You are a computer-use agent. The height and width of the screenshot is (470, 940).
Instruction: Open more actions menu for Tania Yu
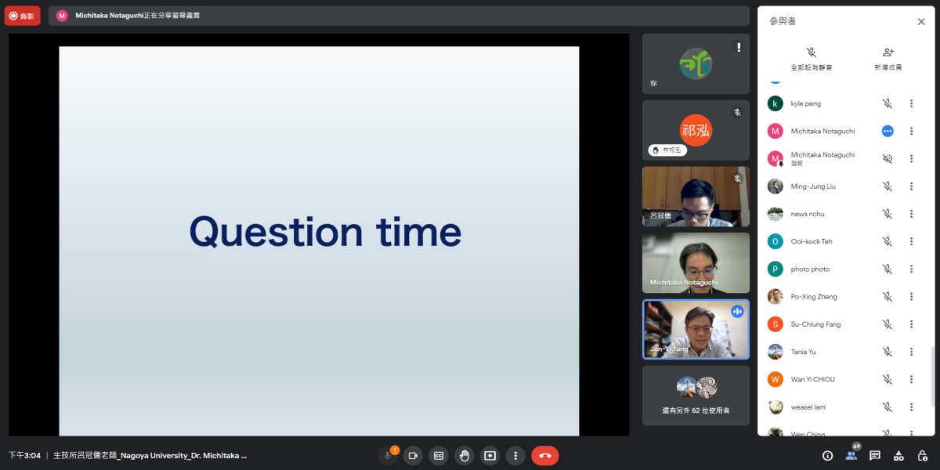(911, 352)
